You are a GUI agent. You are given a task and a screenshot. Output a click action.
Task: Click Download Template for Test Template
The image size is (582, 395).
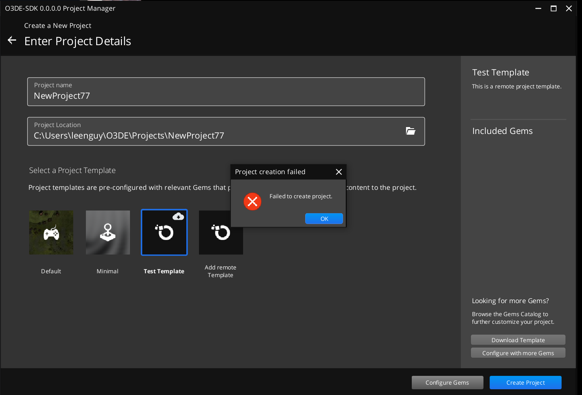pos(518,340)
